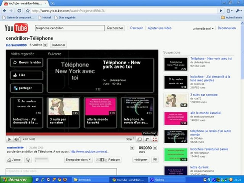The width and height of the screenshot is (244, 183).
Task: Open marion60800 channel link under title
Action: click(x=16, y=45)
